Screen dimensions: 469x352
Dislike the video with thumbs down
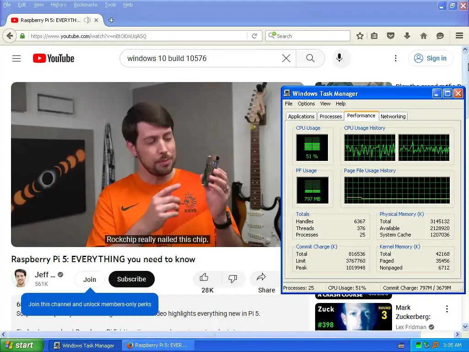pos(233,279)
